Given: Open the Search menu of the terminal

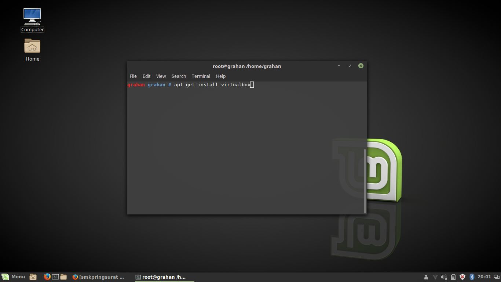Looking at the screenshot, I should 179,76.
